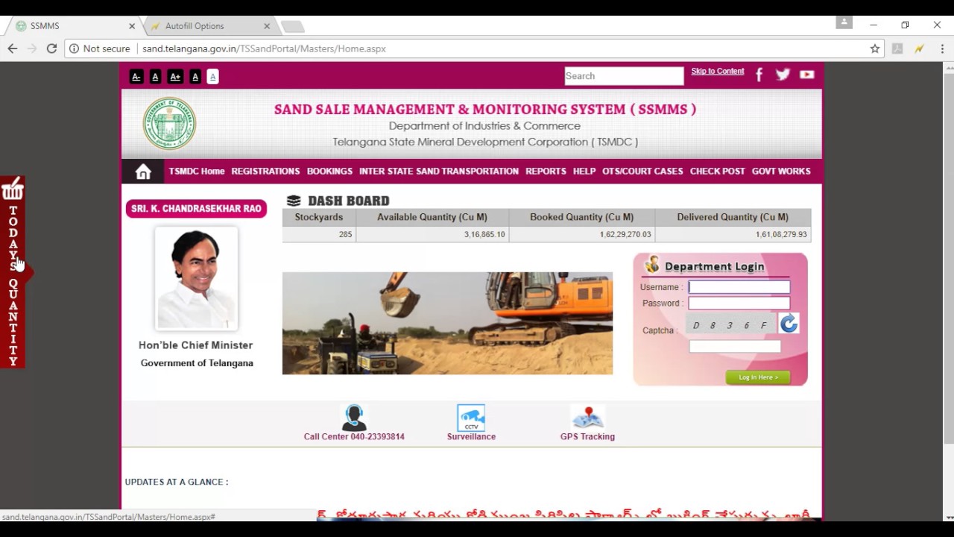Click the lightning extension icon in toolbar
The height and width of the screenshot is (537, 954).
920,48
